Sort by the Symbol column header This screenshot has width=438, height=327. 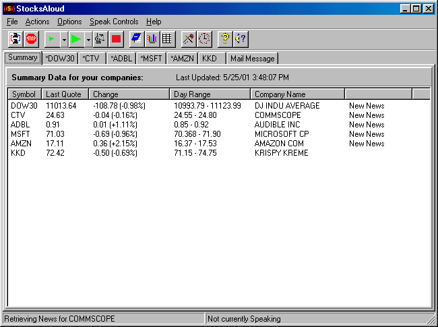pyautogui.click(x=24, y=94)
